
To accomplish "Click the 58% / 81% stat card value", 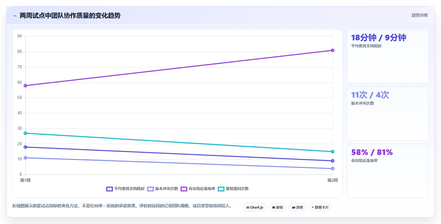I will pyautogui.click(x=372, y=152).
